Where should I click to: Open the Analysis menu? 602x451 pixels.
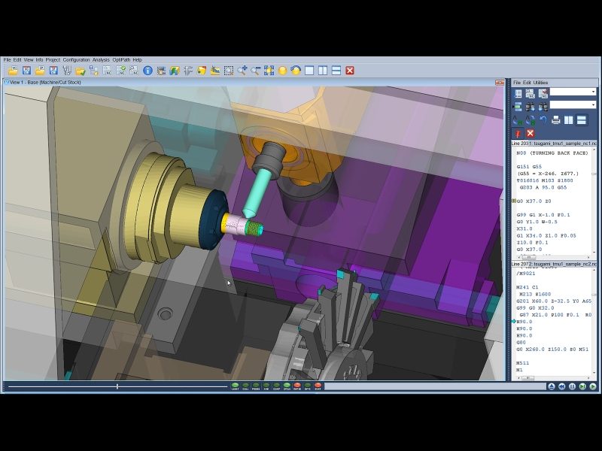coord(101,60)
